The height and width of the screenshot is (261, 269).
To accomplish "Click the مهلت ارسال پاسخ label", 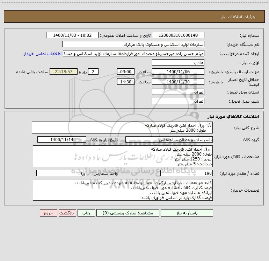I will [x=242, y=72].
